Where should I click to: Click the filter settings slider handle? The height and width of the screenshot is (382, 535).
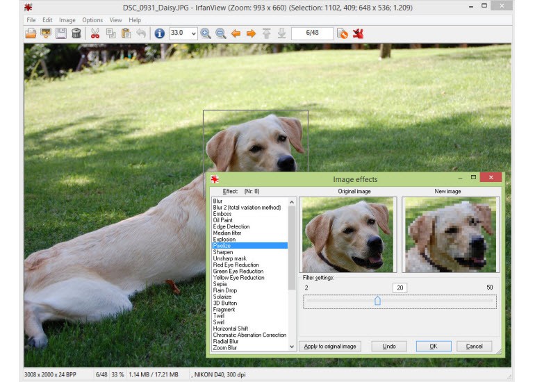[x=377, y=301]
